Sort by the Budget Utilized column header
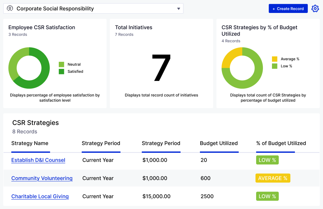Screen dimensions: 323x209 (219, 143)
